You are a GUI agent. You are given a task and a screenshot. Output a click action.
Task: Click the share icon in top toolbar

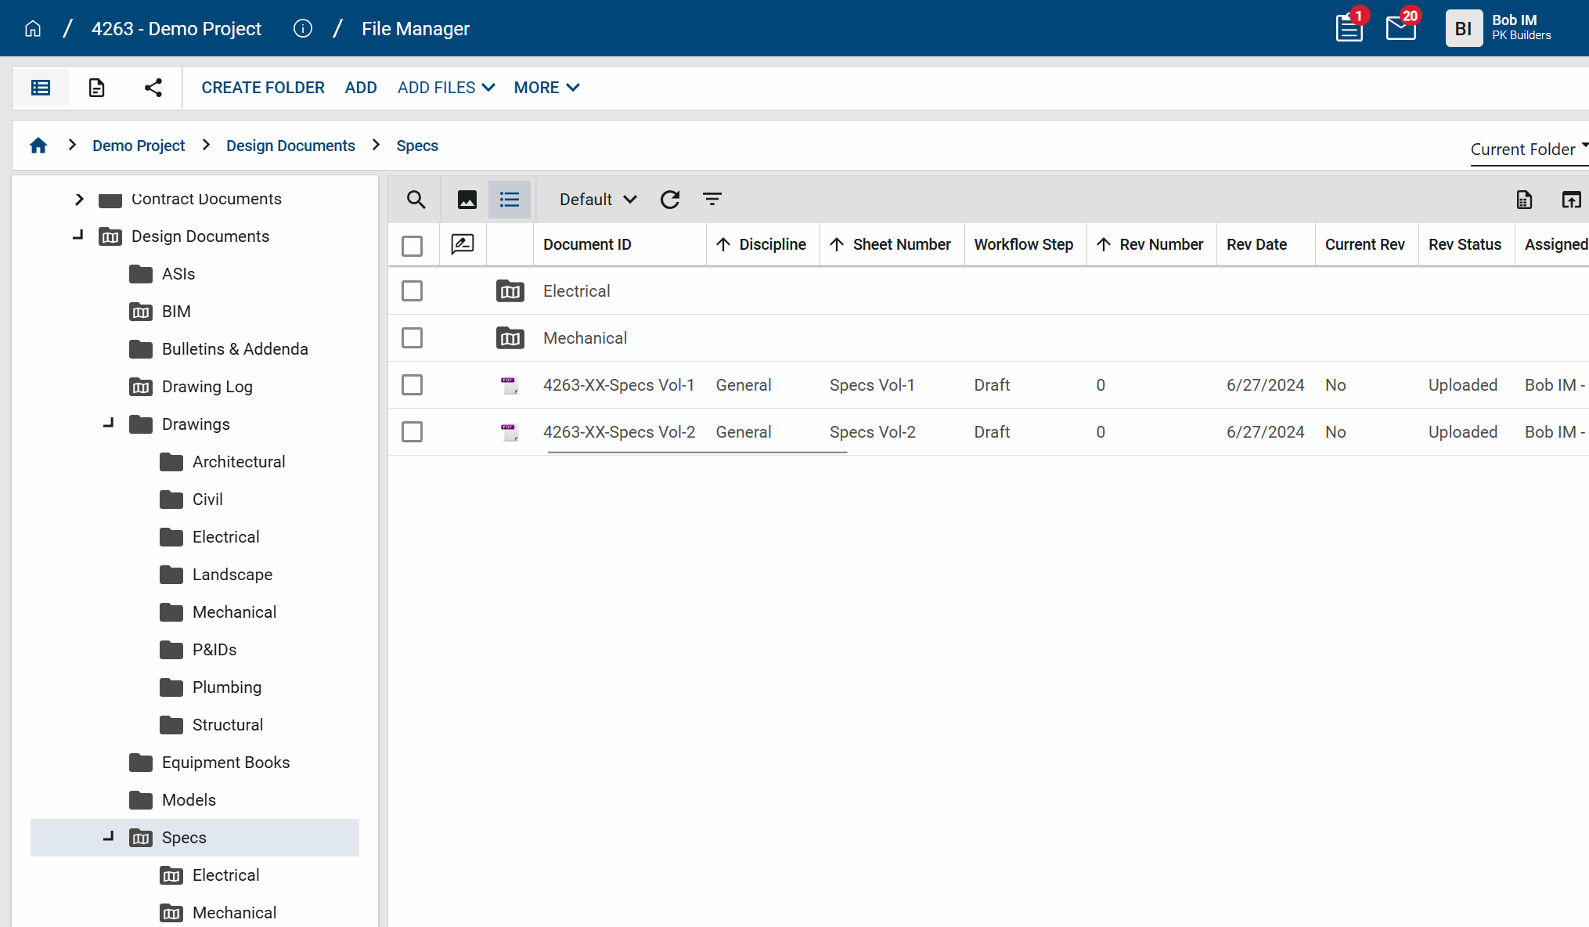click(x=153, y=88)
